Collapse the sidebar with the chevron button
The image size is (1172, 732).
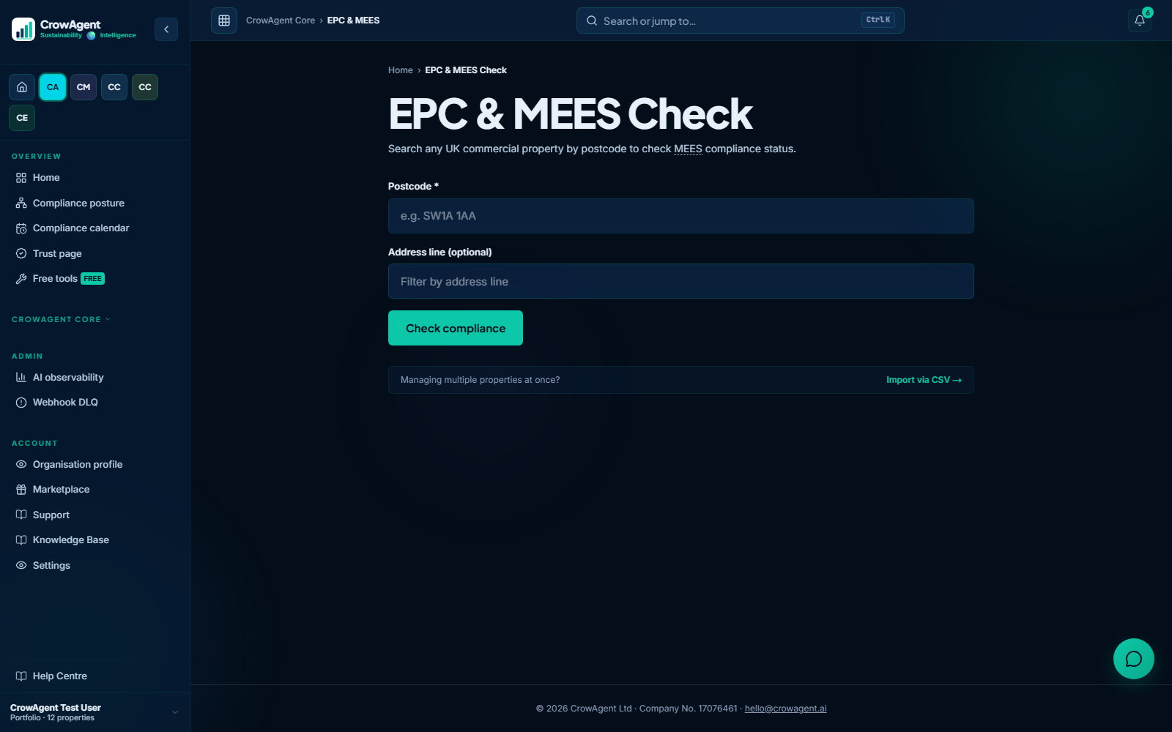tap(166, 29)
